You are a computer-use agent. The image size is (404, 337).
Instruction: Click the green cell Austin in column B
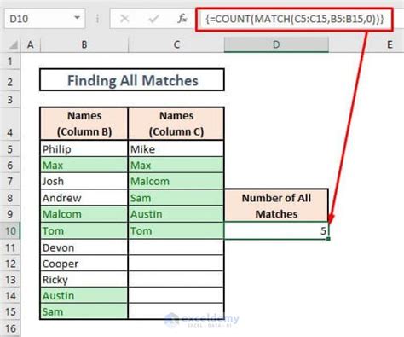click(x=84, y=295)
